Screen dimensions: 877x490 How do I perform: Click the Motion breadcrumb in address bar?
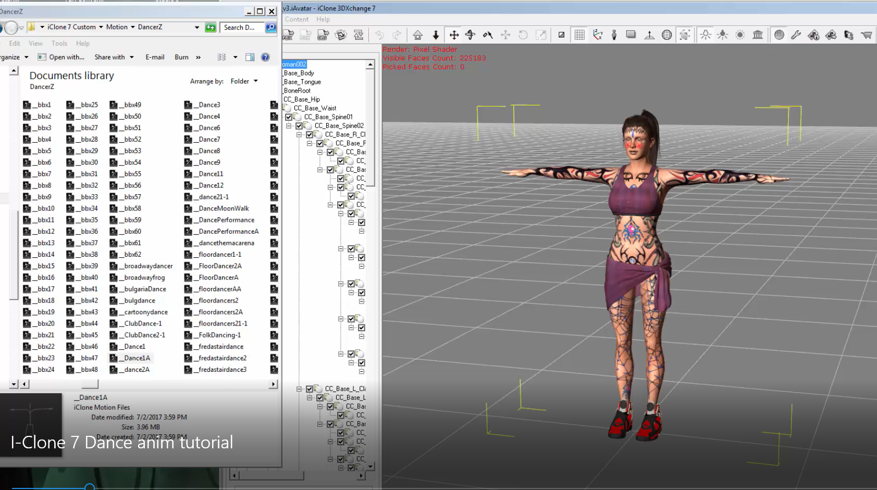tap(117, 27)
